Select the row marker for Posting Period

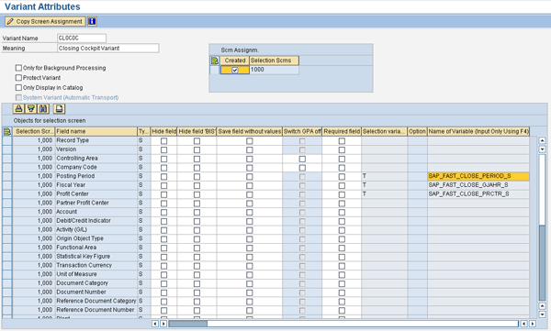7,176
